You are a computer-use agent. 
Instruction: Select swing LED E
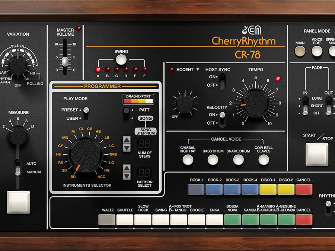coord(135,70)
